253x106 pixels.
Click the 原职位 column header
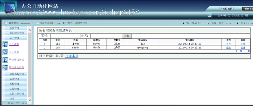96,40
